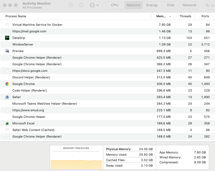
Task: Sort by the Threads column header
Action: tap(185, 16)
